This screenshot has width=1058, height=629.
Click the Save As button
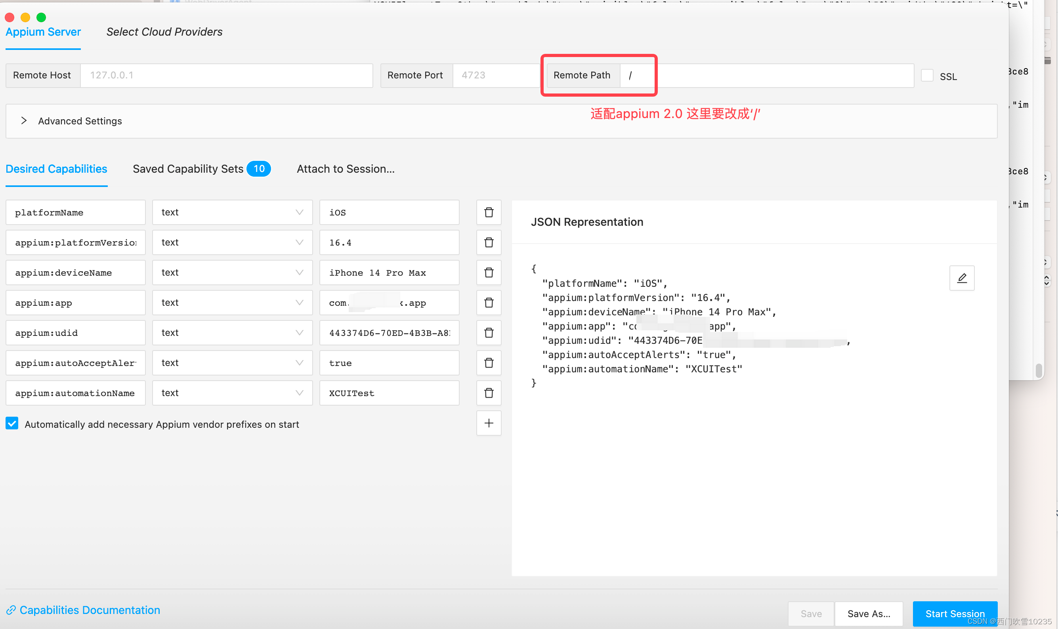(869, 613)
